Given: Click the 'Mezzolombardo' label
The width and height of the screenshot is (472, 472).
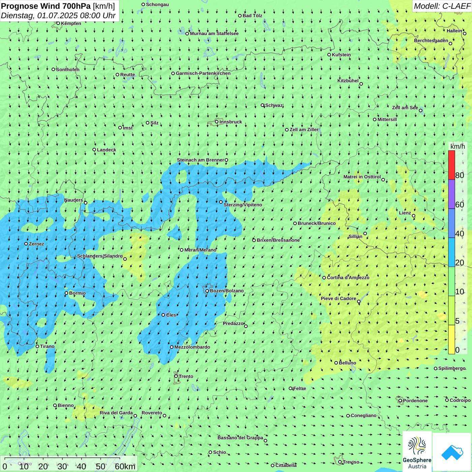Looking at the screenshot, I should click(192, 347).
